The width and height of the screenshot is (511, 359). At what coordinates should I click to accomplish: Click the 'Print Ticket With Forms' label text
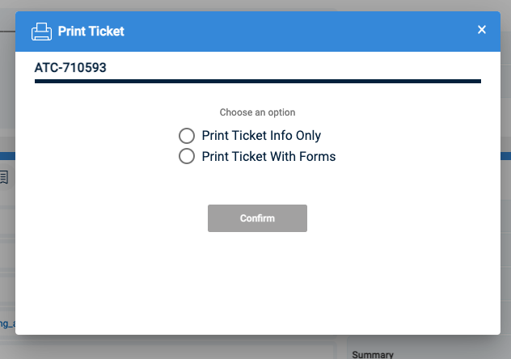[268, 157]
